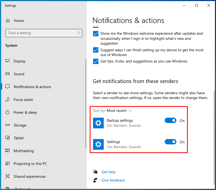Click the Focus assist moon icon
Screen dimensions: 216x190
pyautogui.click(x=7, y=99)
